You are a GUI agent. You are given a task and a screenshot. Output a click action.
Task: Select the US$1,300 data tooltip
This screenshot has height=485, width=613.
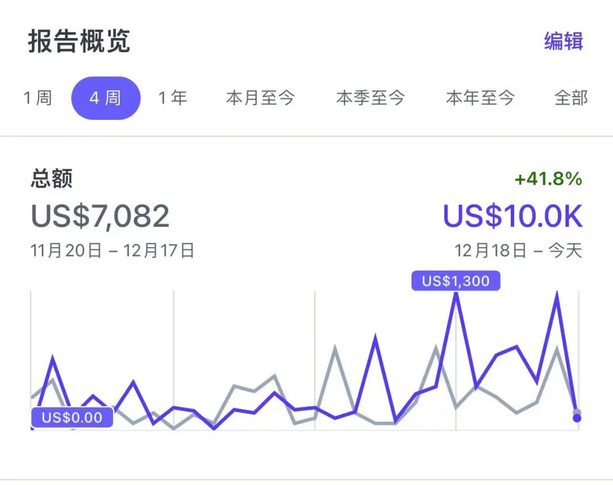[x=456, y=280]
